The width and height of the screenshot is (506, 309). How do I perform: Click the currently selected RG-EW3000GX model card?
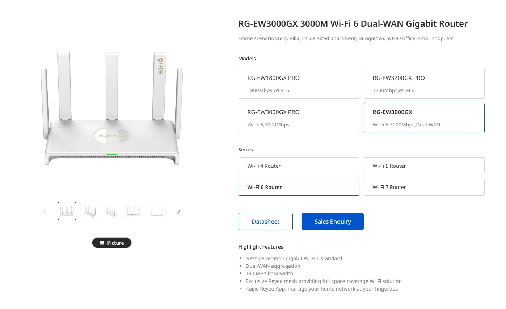click(424, 118)
